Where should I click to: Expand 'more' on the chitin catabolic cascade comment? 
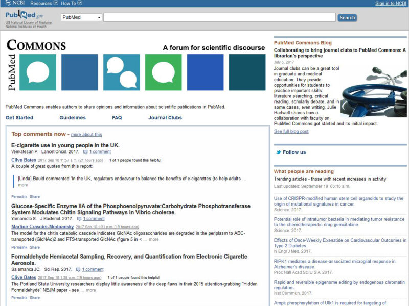[x=154, y=239]
